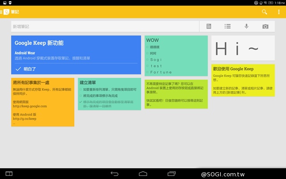The height and width of the screenshot is (179, 286).
Task: Start a voice note with microphone icon
Action: click(246, 27)
